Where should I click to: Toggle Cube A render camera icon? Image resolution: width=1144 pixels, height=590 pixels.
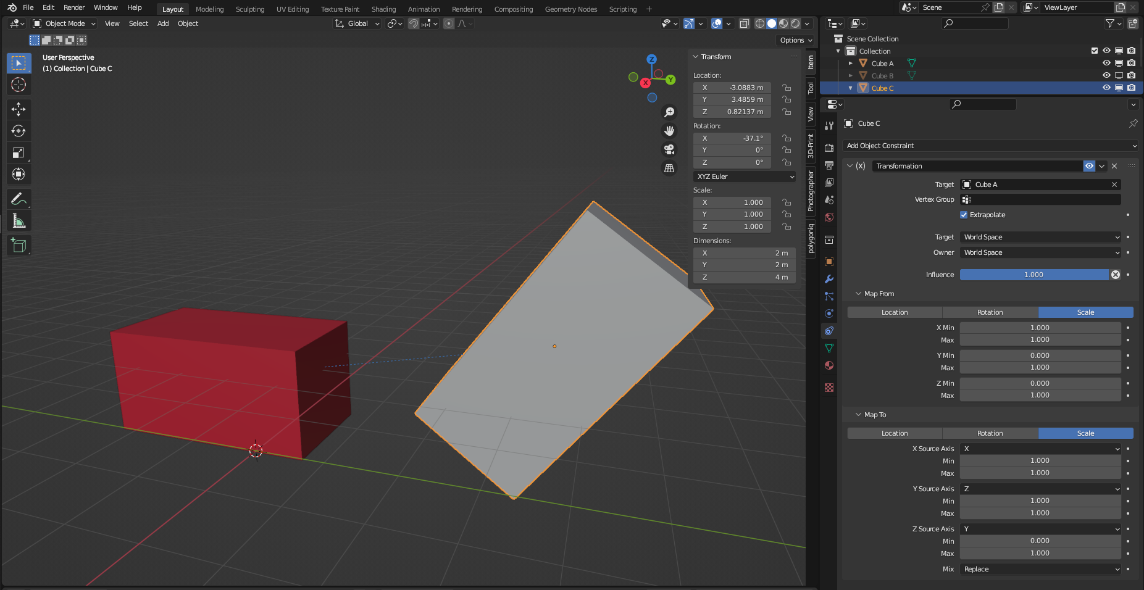(1131, 63)
